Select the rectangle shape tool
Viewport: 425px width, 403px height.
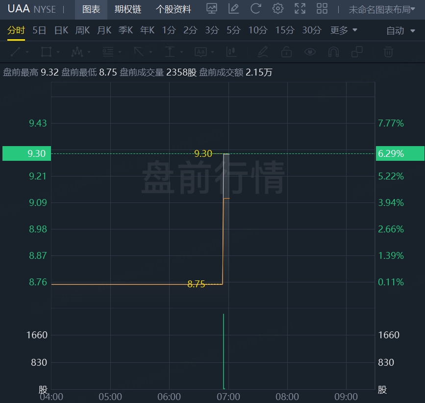(46, 52)
